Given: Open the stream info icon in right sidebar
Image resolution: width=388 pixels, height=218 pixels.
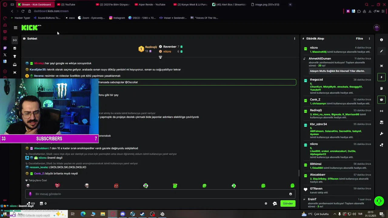Looking at the screenshot, I should click(381, 40).
